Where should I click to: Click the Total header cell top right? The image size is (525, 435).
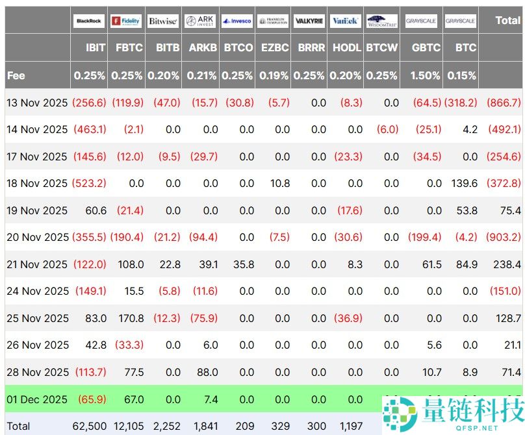508,20
